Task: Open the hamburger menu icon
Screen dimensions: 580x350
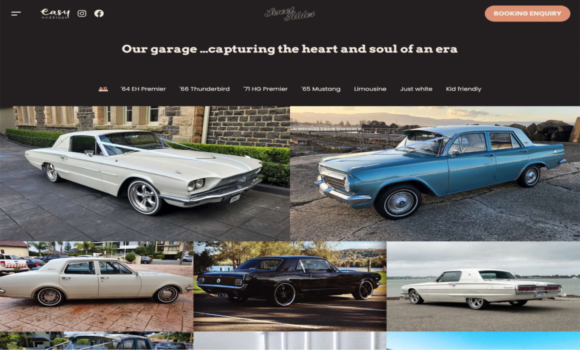Action: (x=16, y=14)
